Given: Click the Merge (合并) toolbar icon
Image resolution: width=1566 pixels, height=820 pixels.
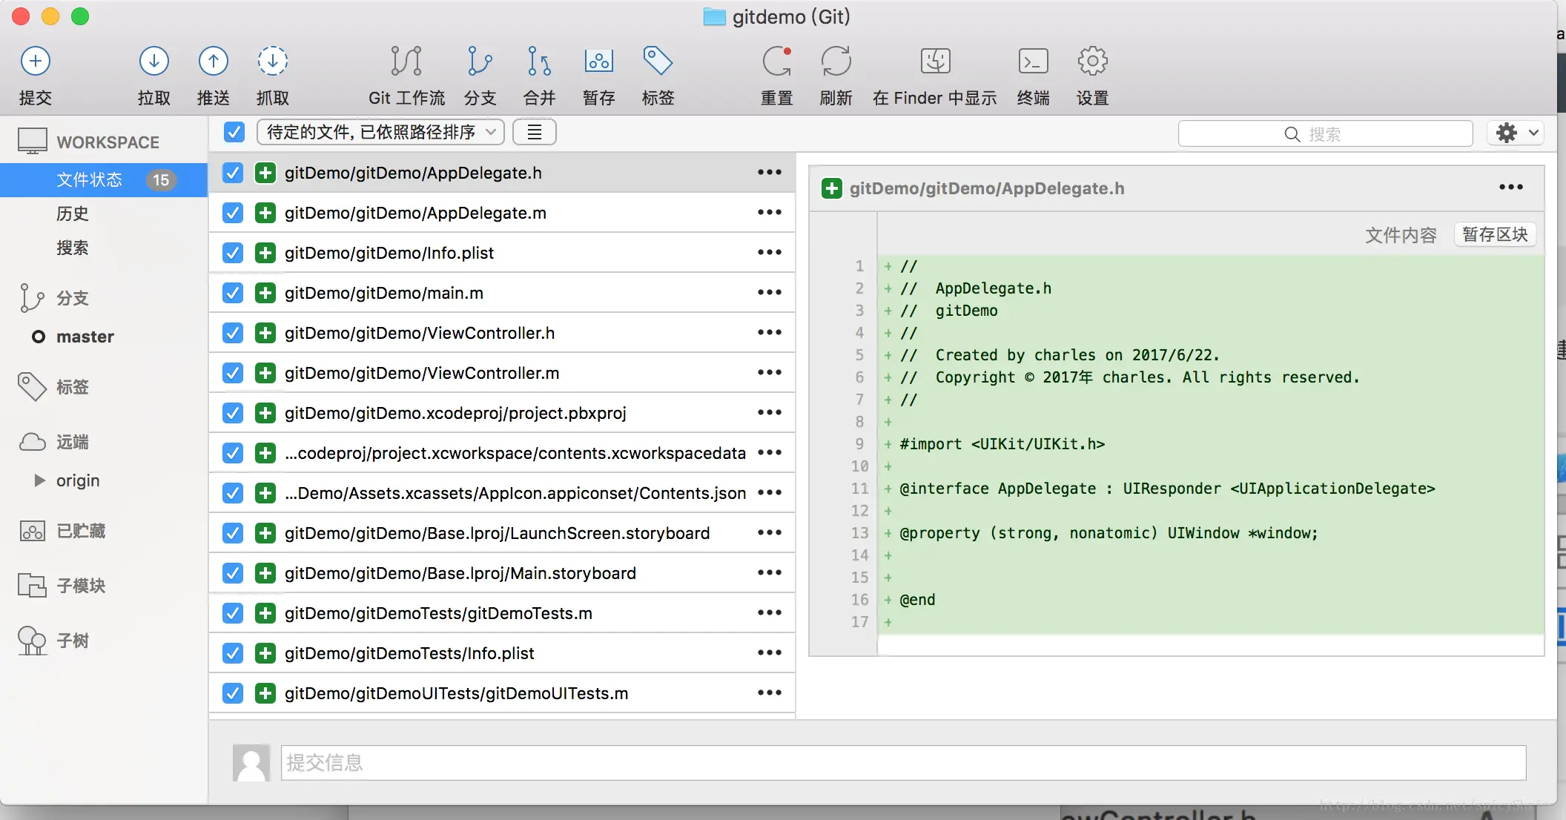Looking at the screenshot, I should tap(539, 62).
